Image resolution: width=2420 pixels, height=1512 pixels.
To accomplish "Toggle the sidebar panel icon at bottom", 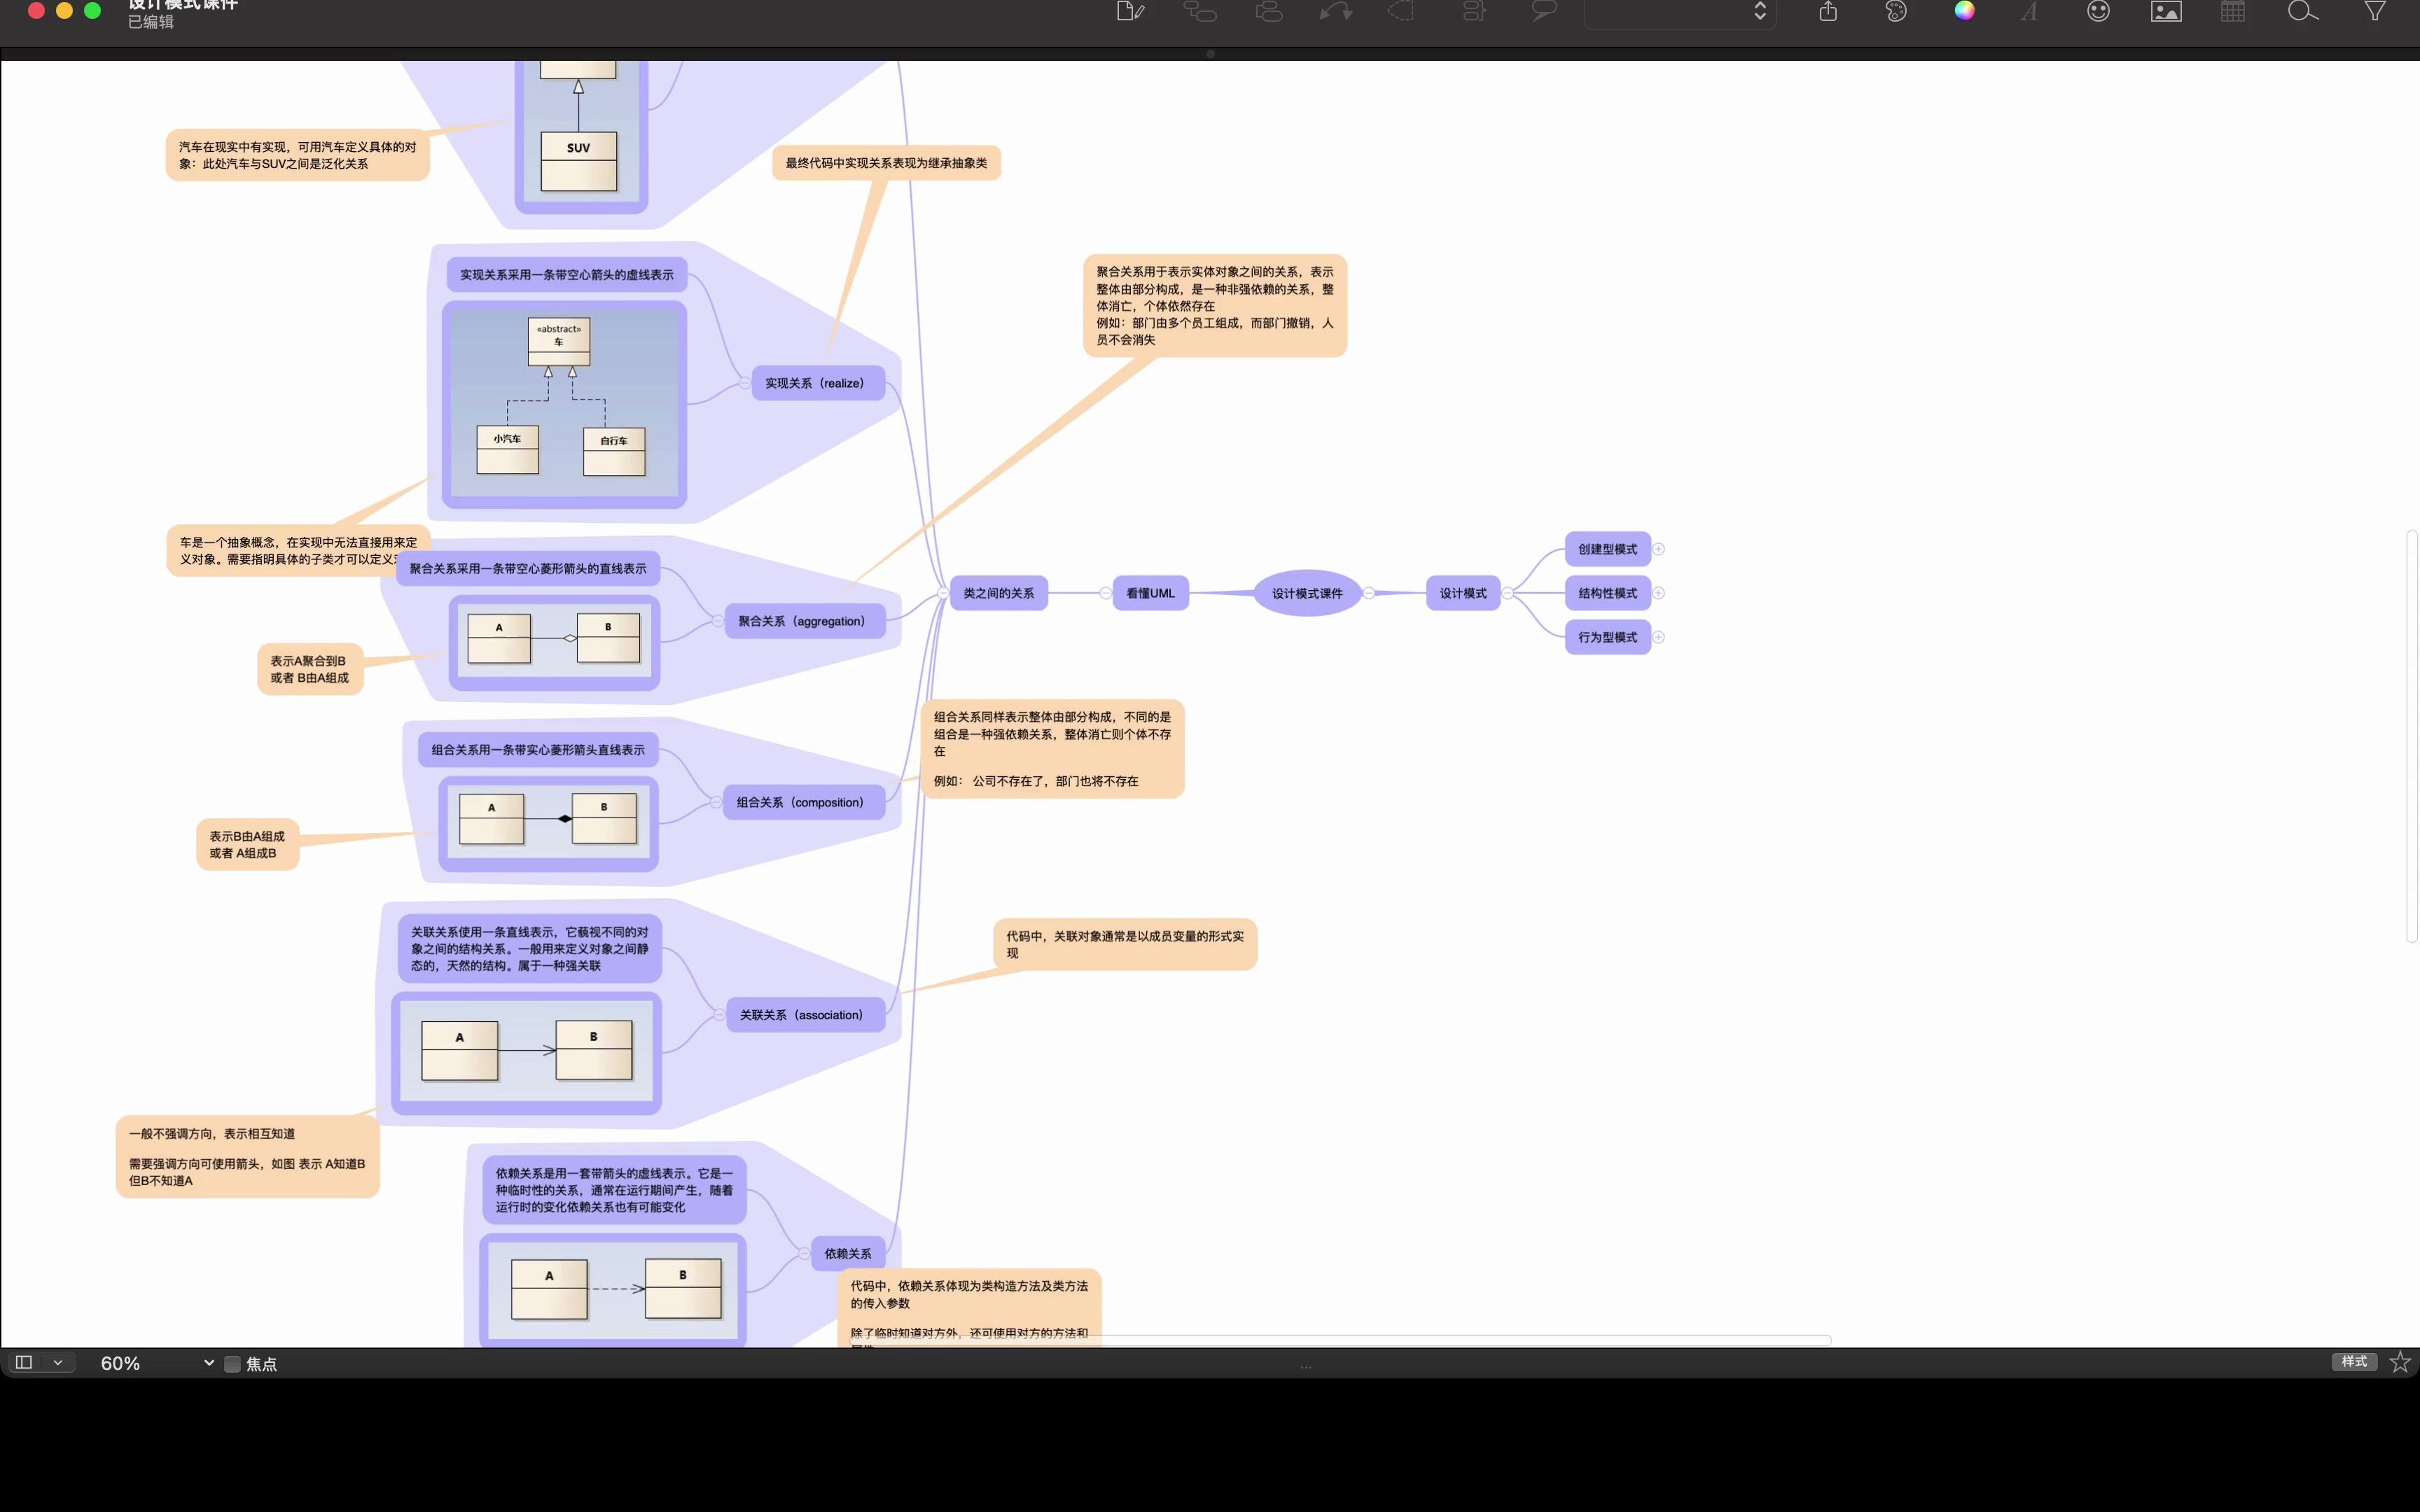I will [24, 1362].
